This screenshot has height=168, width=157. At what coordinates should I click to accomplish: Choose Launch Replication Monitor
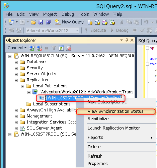116,128
